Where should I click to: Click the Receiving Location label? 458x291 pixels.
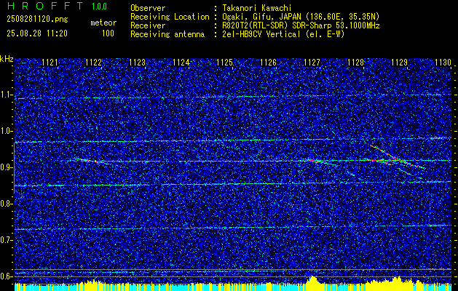click(170, 17)
